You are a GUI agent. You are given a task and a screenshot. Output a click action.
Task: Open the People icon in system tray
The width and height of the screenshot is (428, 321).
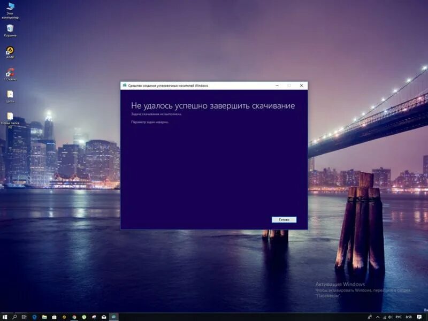click(x=370, y=317)
